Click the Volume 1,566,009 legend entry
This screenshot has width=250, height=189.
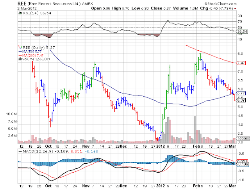point(36,59)
